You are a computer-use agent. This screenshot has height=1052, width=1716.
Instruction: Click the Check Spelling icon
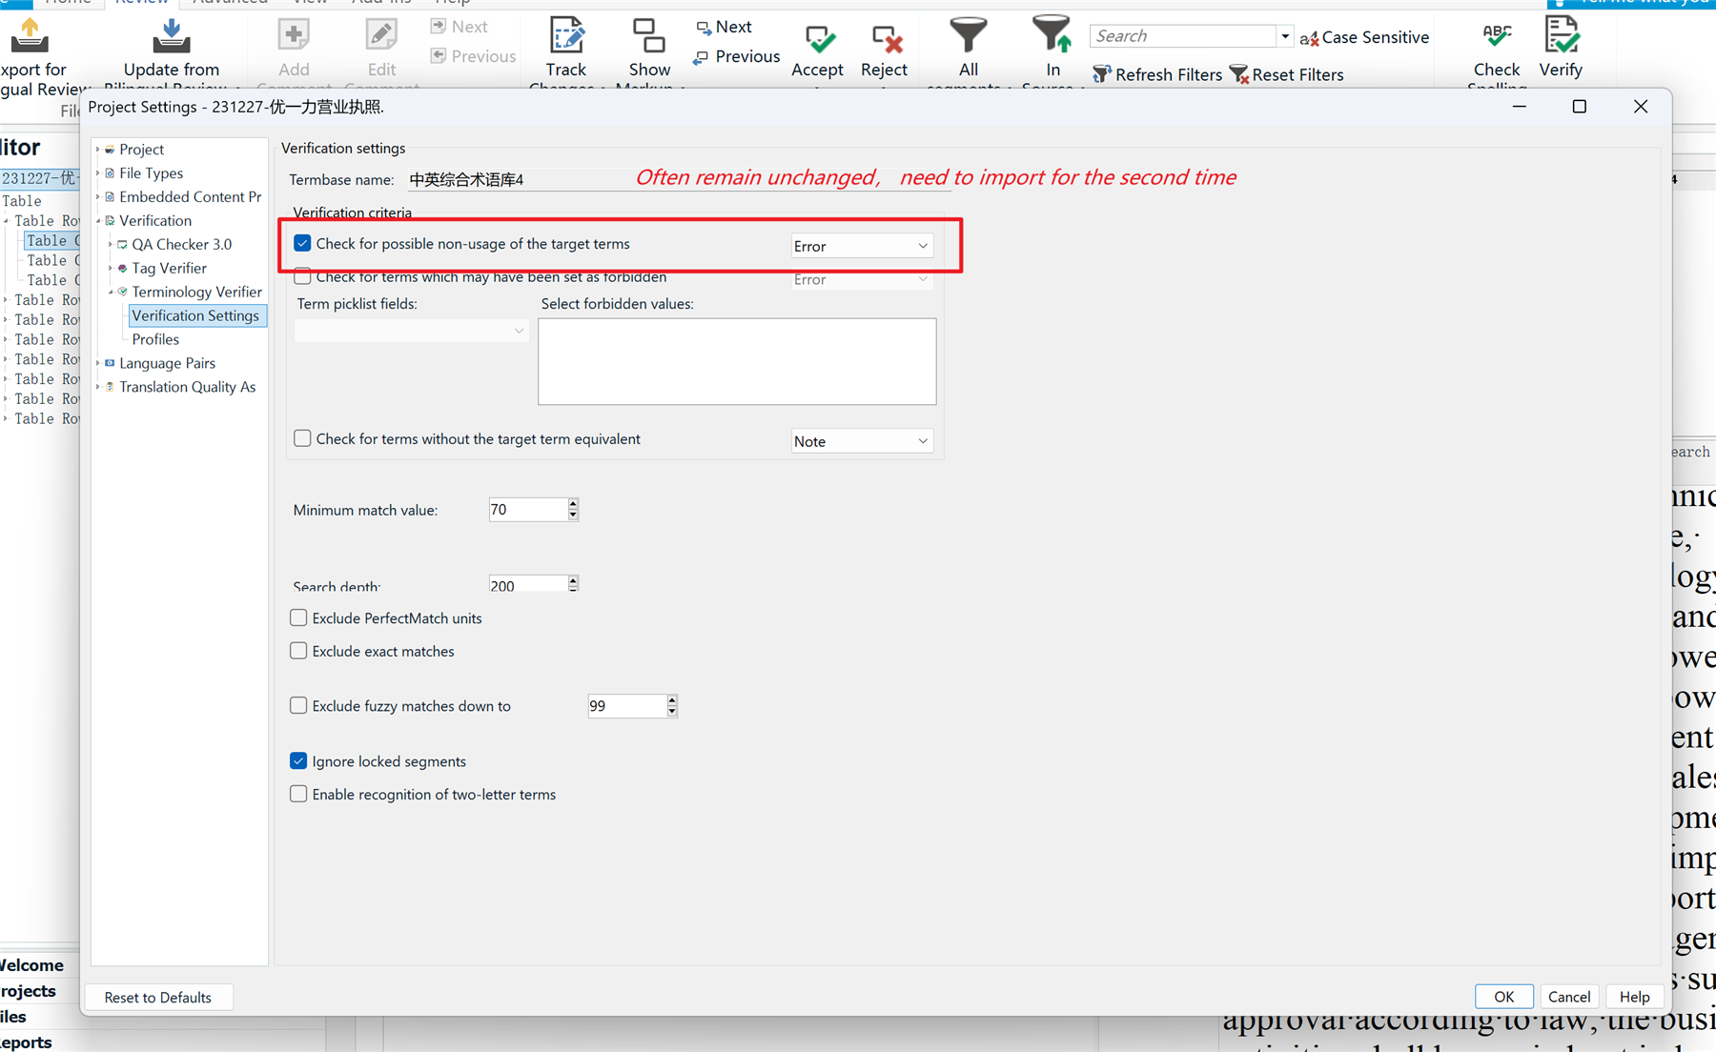(x=1497, y=38)
